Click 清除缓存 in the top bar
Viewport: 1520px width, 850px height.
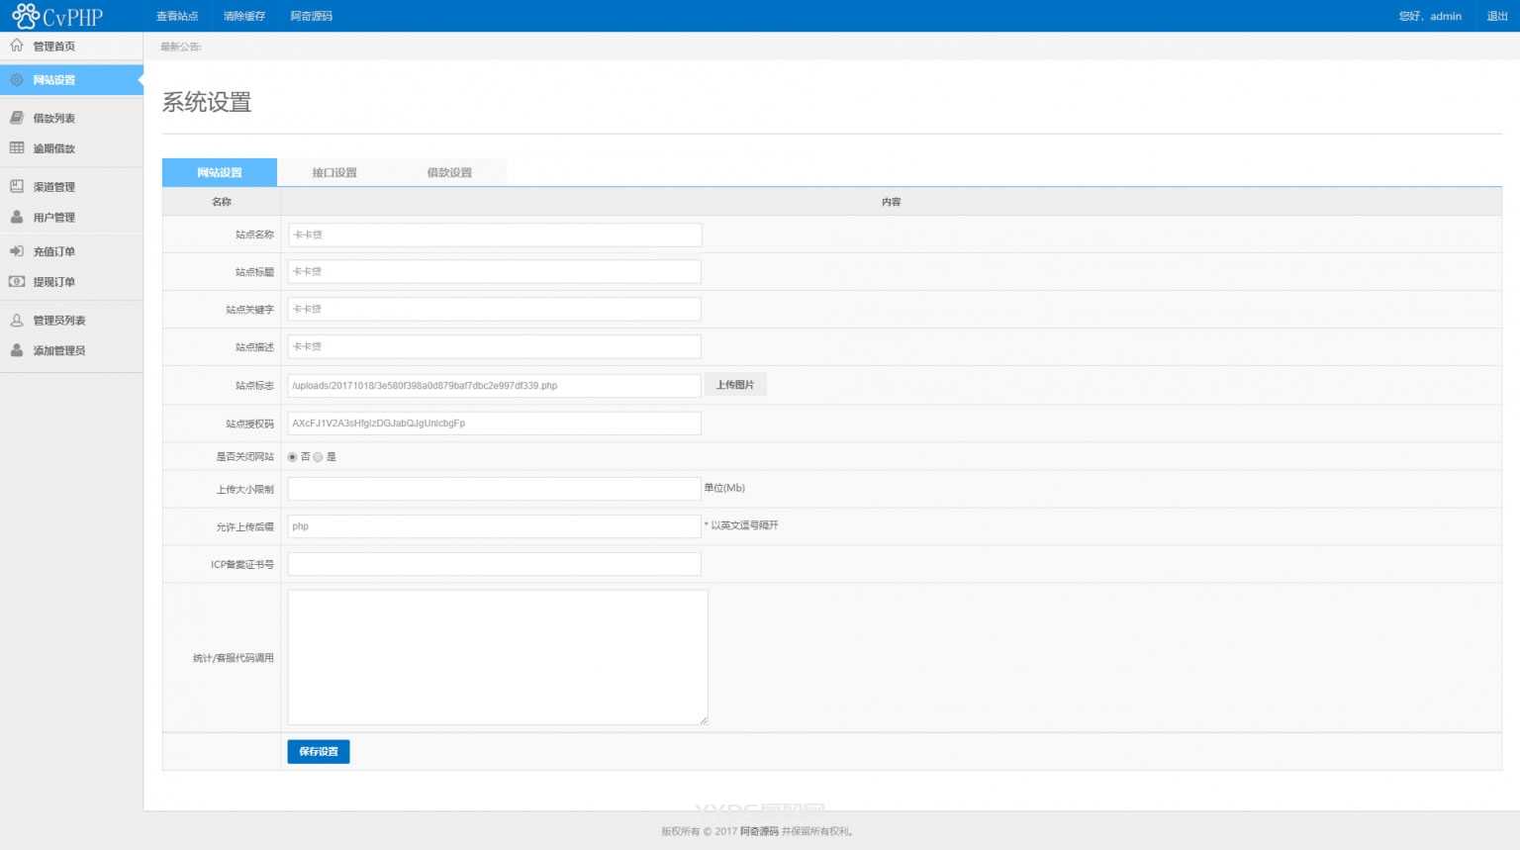pyautogui.click(x=244, y=16)
